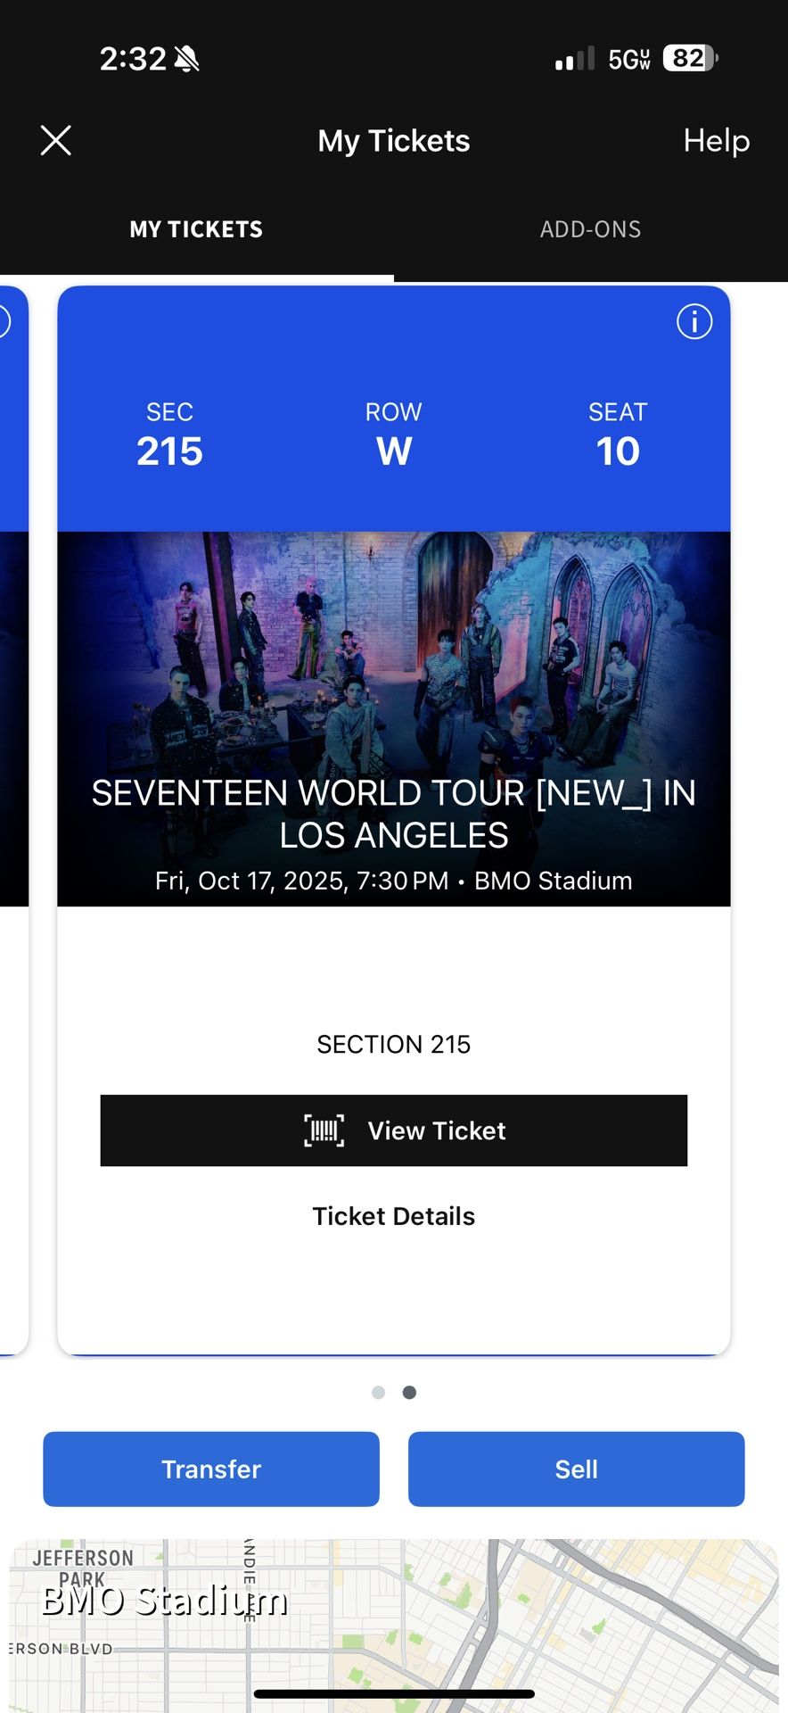Open Ticket Details link
This screenshot has height=1713, width=788.
393,1216
